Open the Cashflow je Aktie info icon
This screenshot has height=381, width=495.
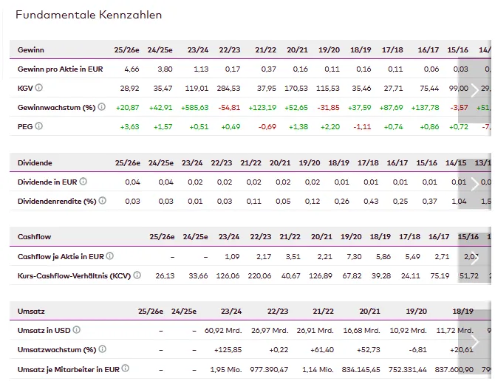pos(109,256)
